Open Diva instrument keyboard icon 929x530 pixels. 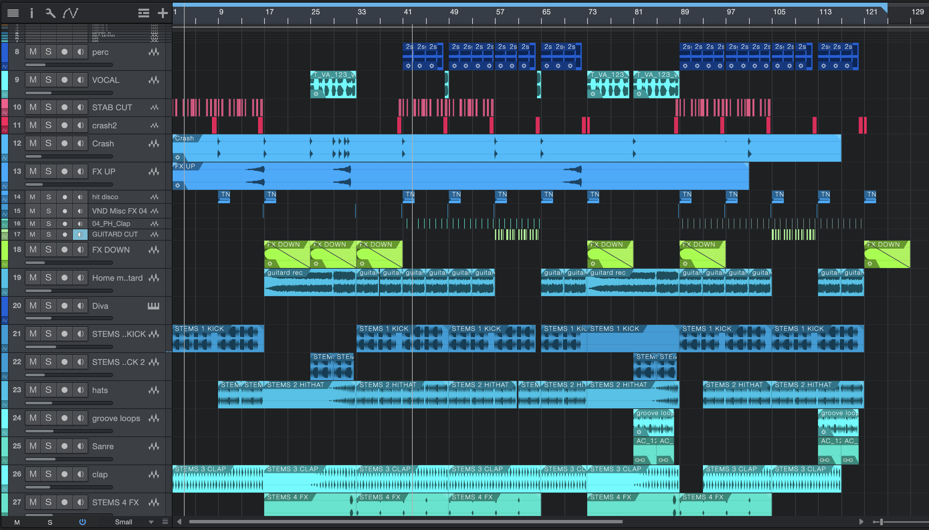[x=153, y=306]
